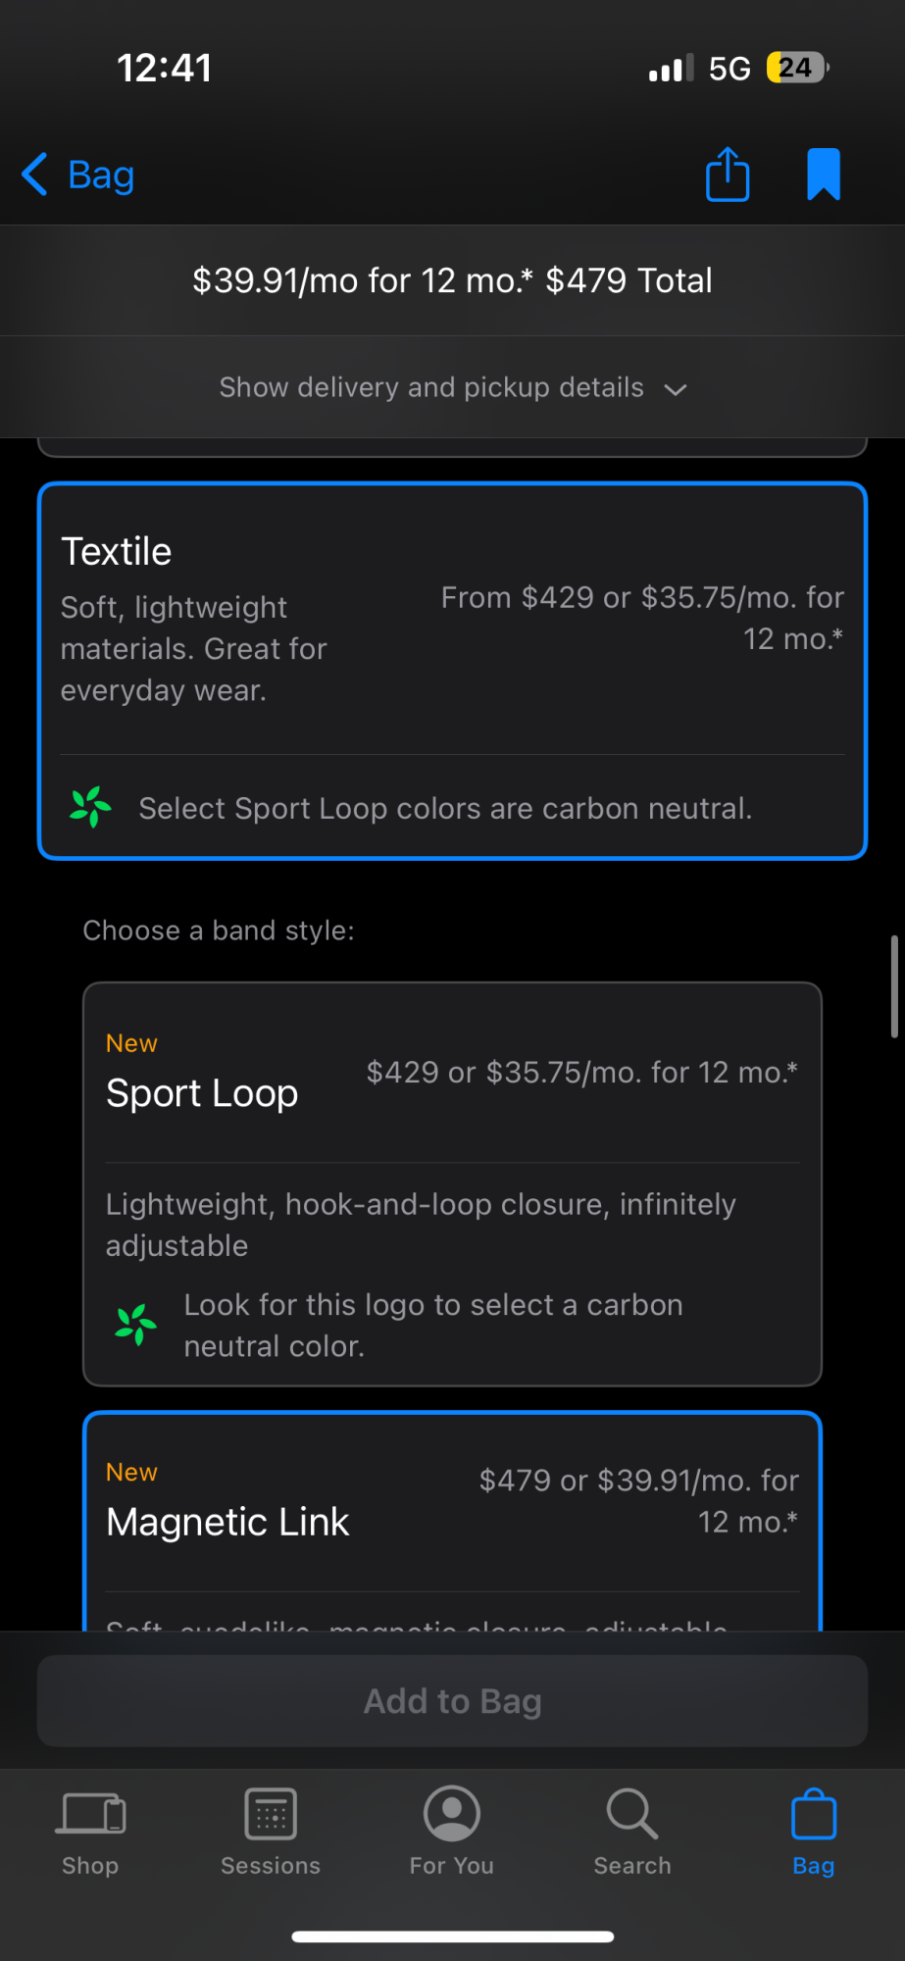This screenshot has height=1961, width=905.
Task: Select the Sport Loop band style
Action: [x=452, y=1184]
